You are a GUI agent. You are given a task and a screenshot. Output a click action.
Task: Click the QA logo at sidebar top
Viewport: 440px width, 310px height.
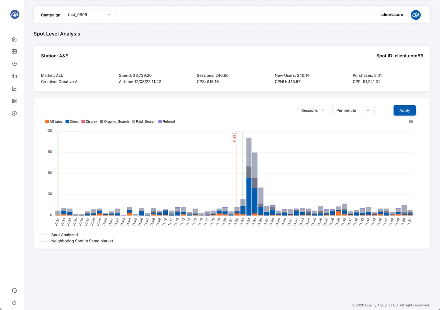coord(15,14)
